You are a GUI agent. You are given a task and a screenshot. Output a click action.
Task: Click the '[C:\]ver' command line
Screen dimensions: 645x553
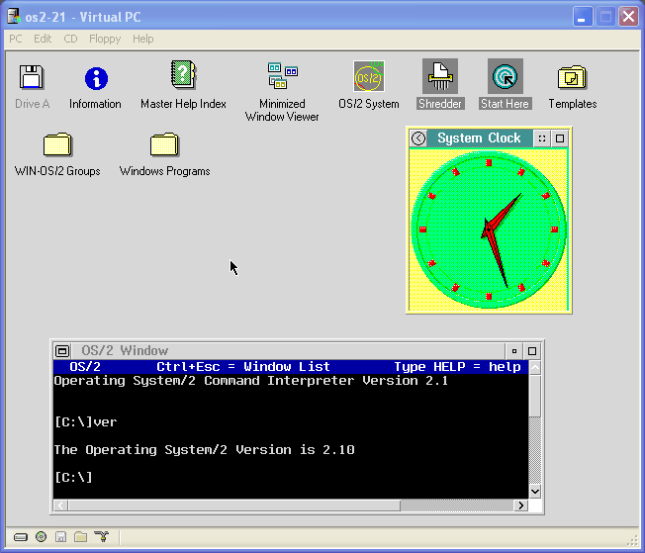(x=86, y=422)
